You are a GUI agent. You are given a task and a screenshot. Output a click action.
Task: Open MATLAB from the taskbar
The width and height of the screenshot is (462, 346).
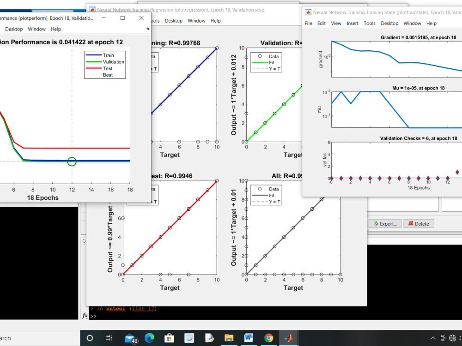point(289,338)
